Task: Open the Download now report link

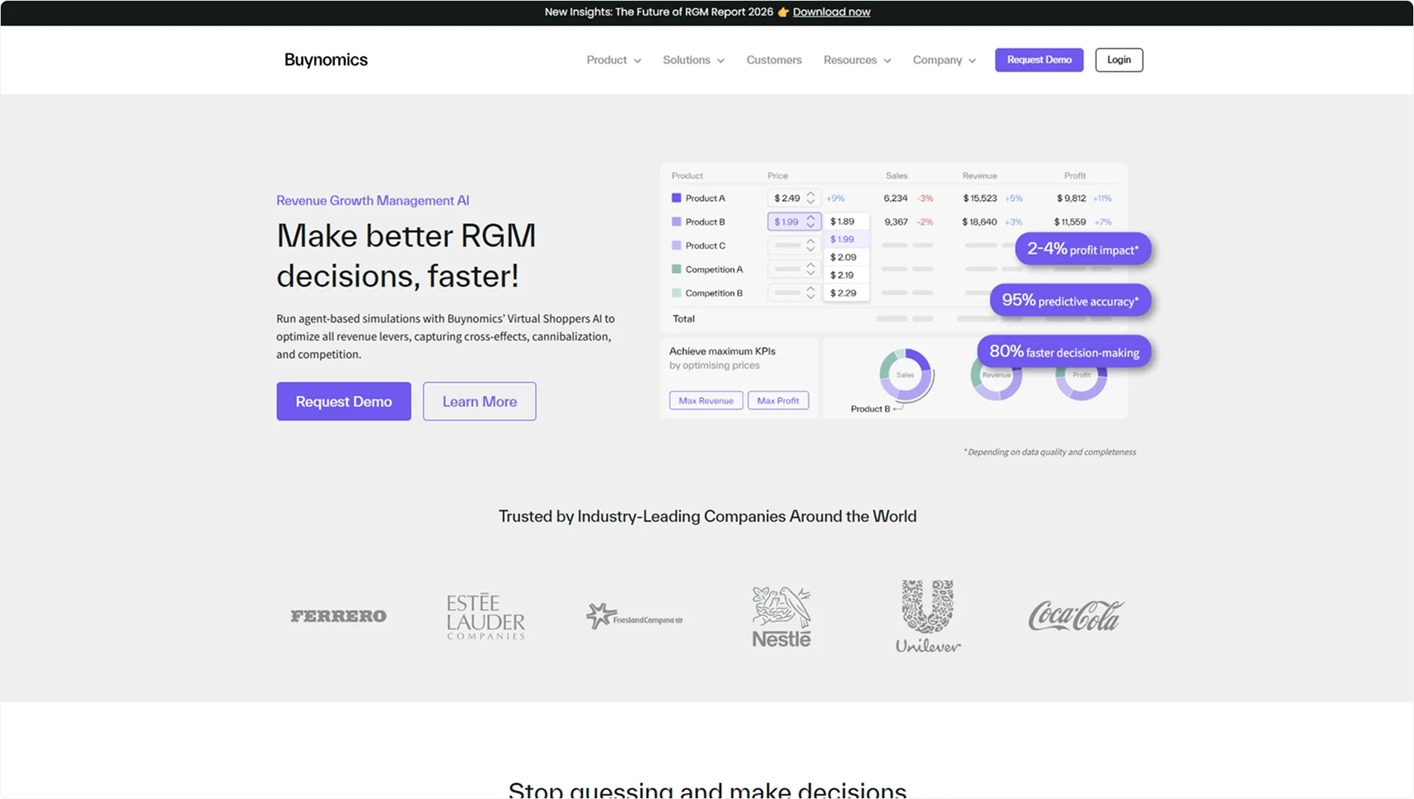Action: pos(831,12)
